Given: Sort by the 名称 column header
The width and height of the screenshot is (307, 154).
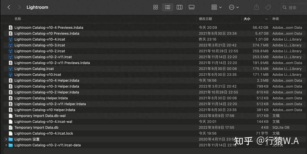Looking at the screenshot, I should [x=18, y=19].
